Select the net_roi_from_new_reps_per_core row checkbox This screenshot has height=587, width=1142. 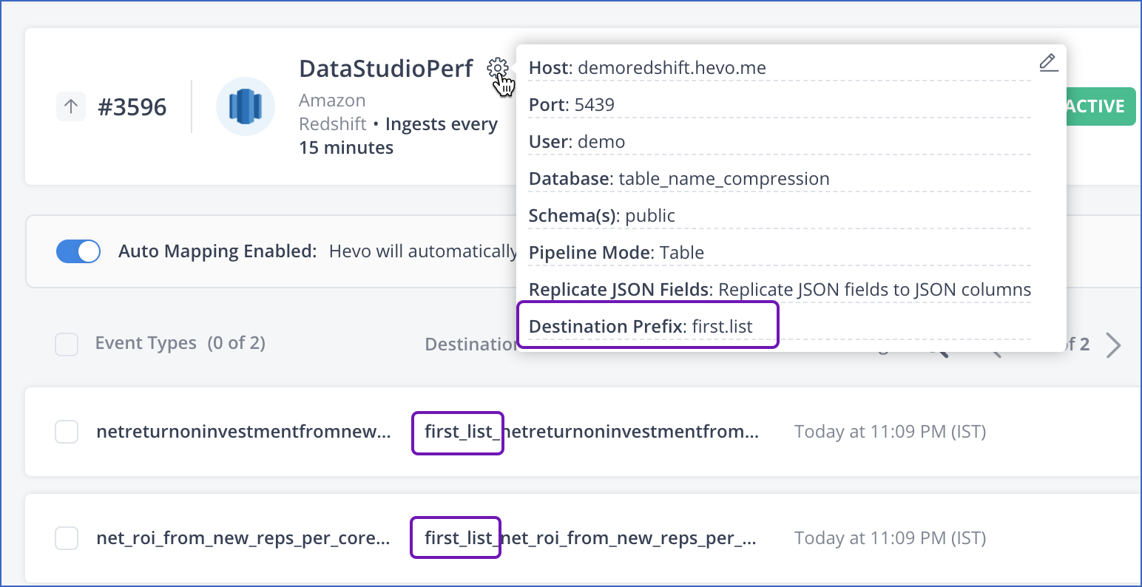(x=67, y=537)
